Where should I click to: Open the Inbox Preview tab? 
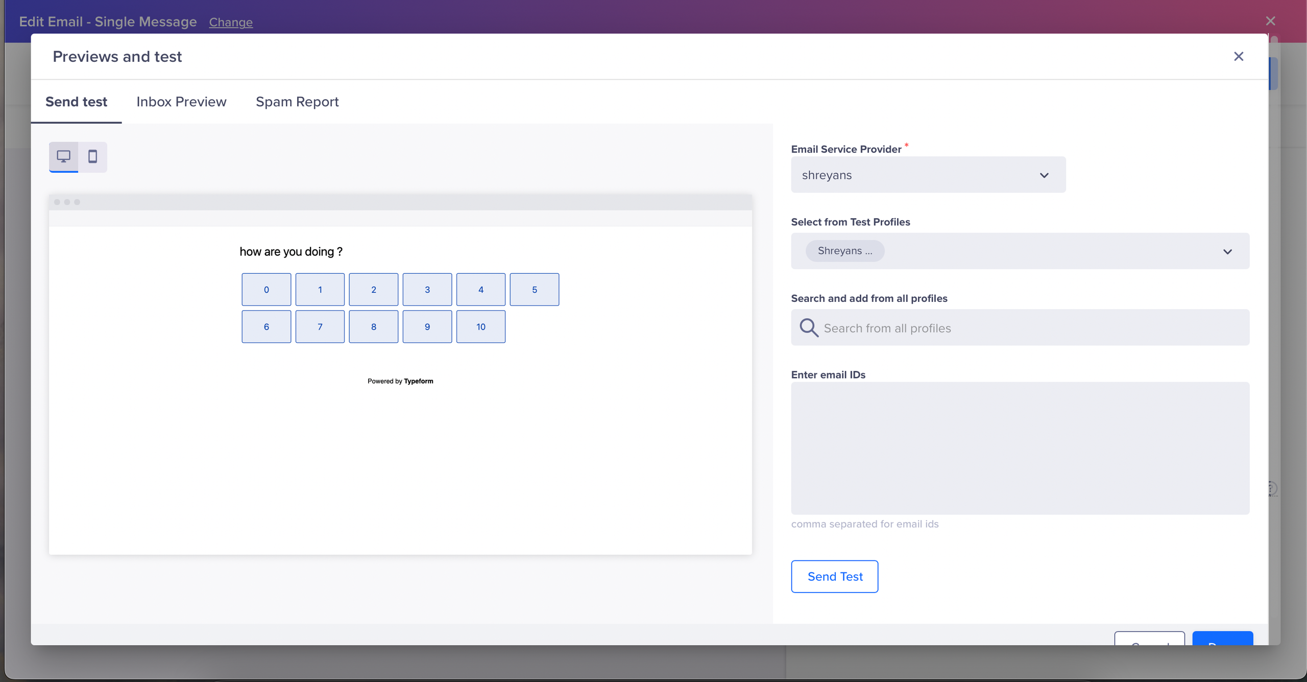(181, 102)
